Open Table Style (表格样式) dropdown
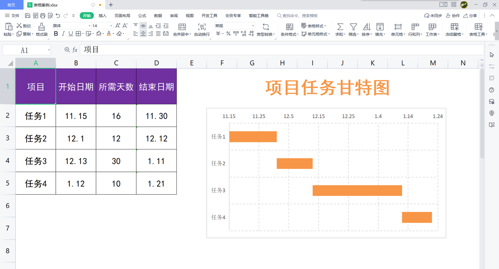 tap(314, 26)
